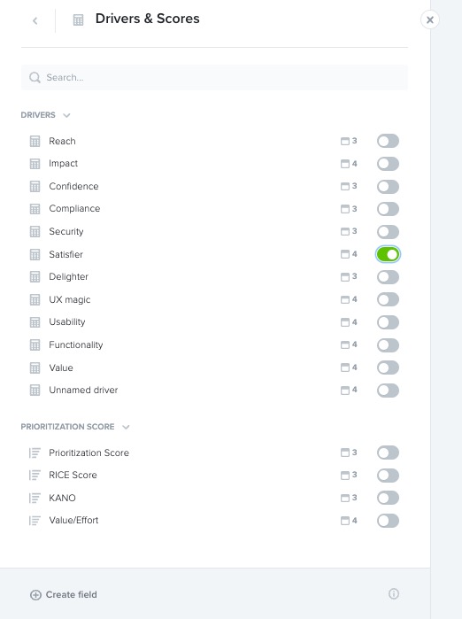462x619 pixels.
Task: Disable the Satisfier driver toggle
Action: (x=388, y=254)
